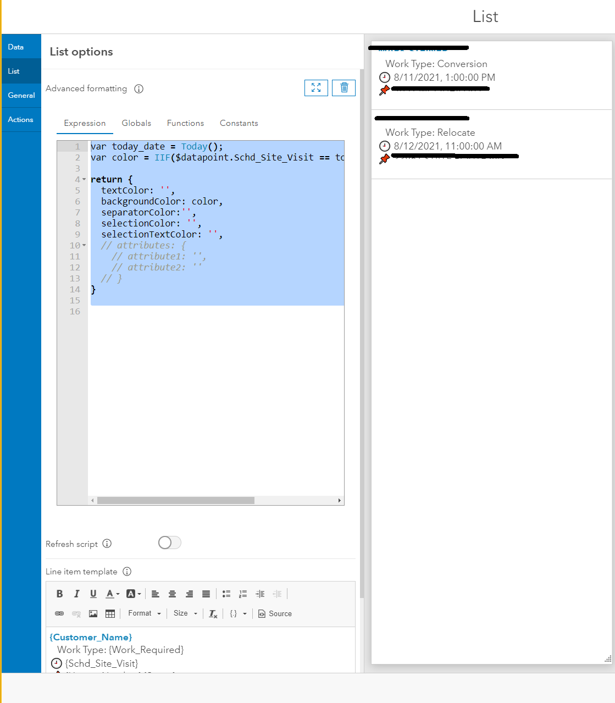Click the clock icon in Relocate item
615x703 pixels.
pyautogui.click(x=385, y=146)
